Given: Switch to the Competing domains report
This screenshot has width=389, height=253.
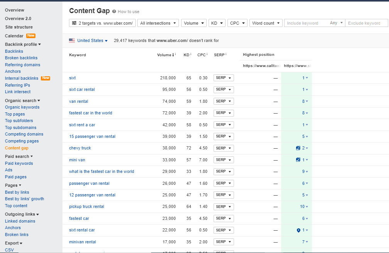Looking at the screenshot, I should click(x=24, y=134).
